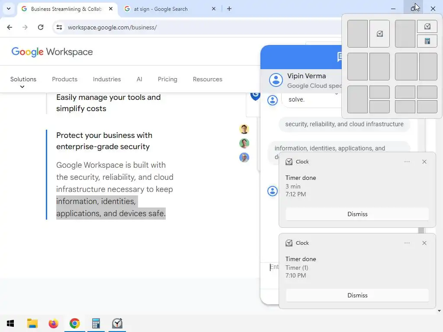This screenshot has height=332, width=443.
Task: Go back to the previous page
Action: [10, 27]
